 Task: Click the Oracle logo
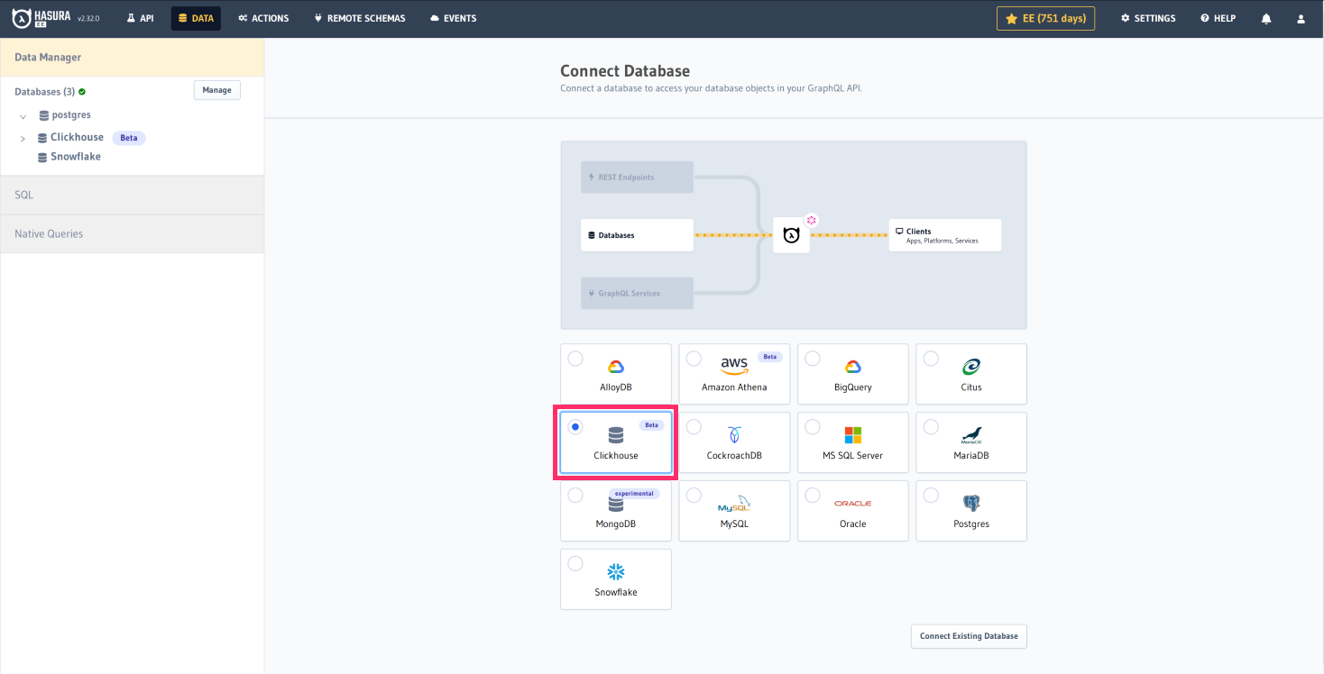[x=852, y=504]
